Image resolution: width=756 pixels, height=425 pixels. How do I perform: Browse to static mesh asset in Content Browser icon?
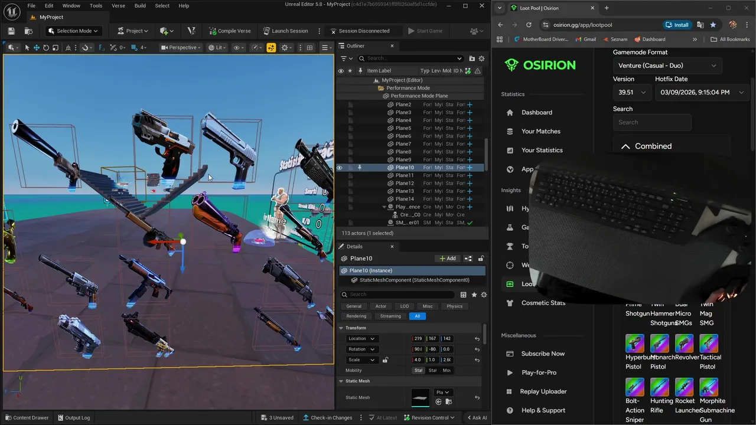(449, 402)
